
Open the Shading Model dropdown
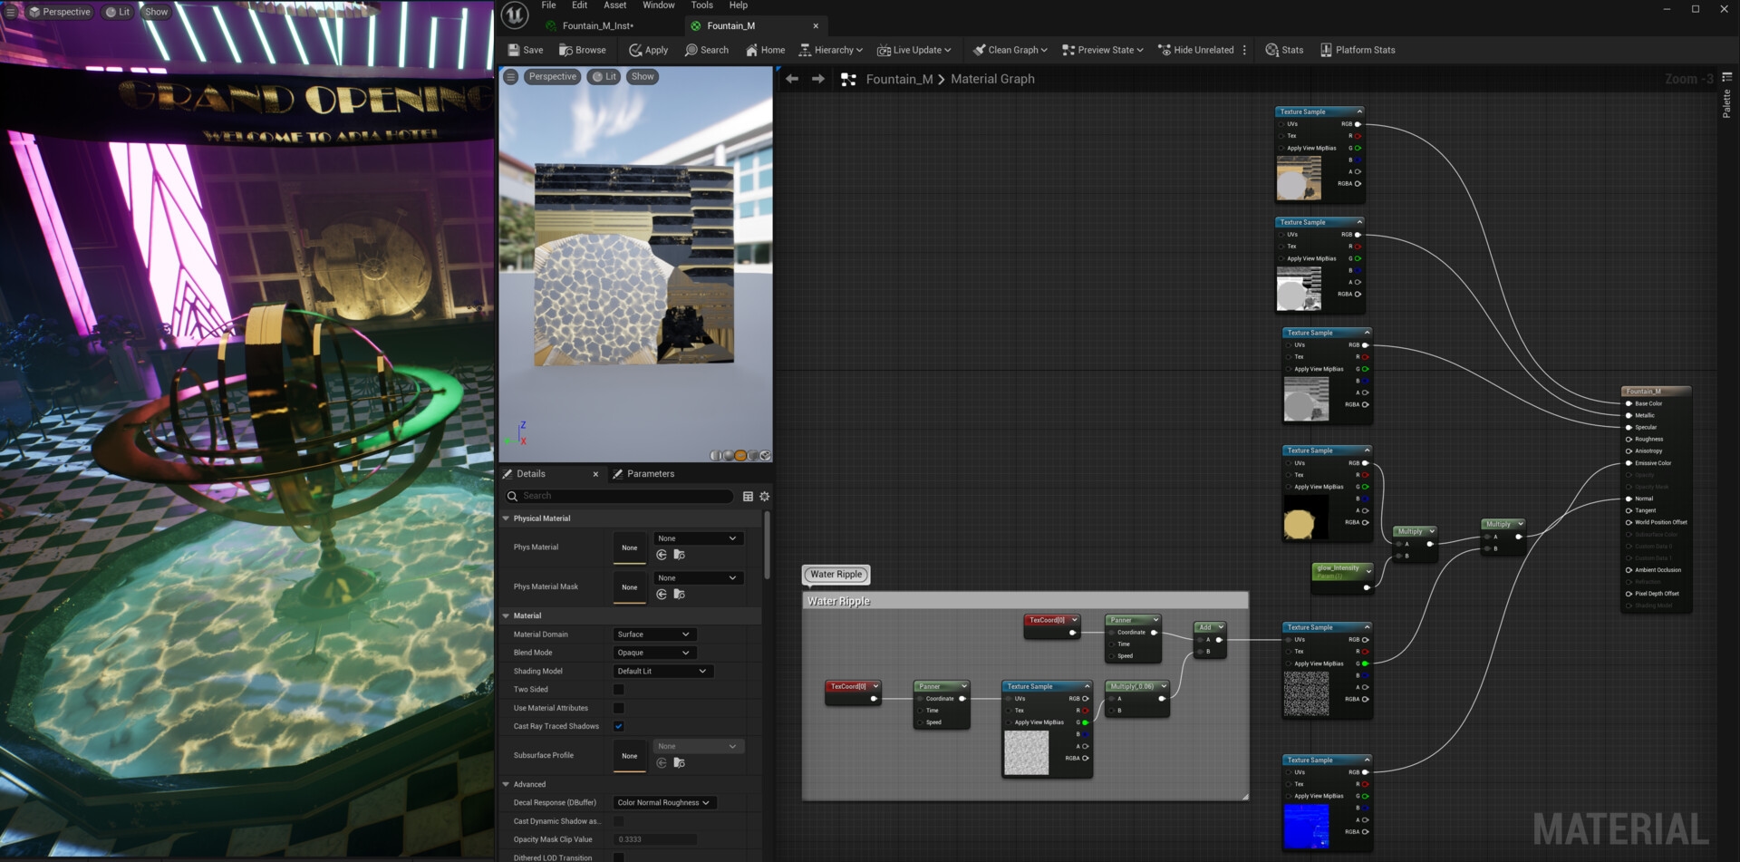coord(662,672)
